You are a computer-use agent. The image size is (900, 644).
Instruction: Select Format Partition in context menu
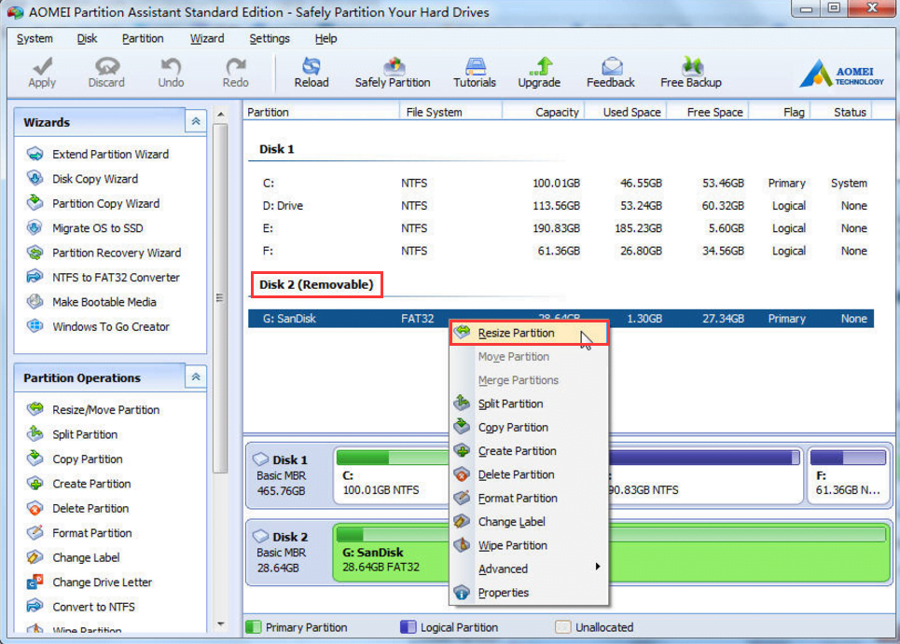529,498
